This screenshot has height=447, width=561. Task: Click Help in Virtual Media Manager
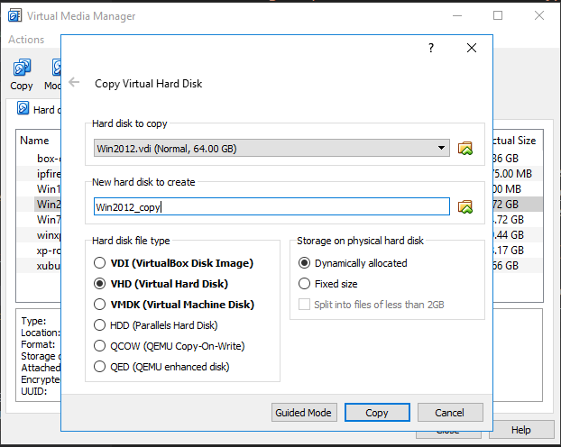coord(521,430)
